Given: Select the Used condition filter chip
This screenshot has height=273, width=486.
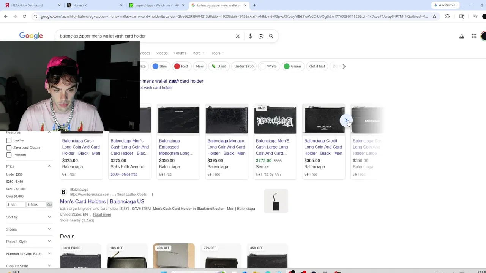Looking at the screenshot, I should (x=219, y=66).
